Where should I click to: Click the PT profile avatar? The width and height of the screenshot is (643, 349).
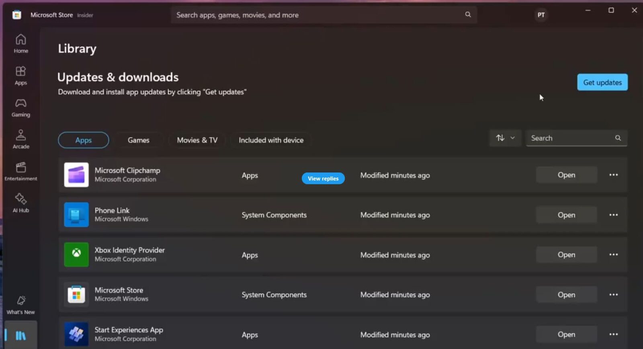541,15
